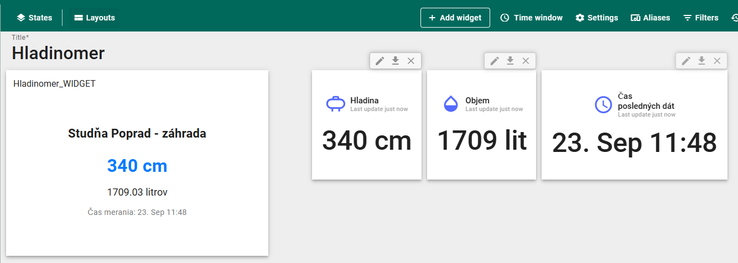
Task: Edit the Hladina widget with pencil icon
Action: [380, 61]
